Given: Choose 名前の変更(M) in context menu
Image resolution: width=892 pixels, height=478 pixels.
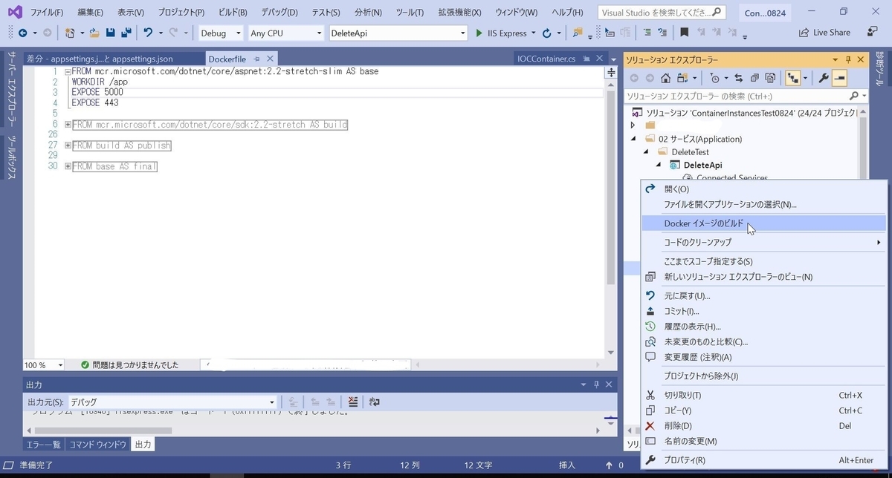Looking at the screenshot, I should 765,441.
